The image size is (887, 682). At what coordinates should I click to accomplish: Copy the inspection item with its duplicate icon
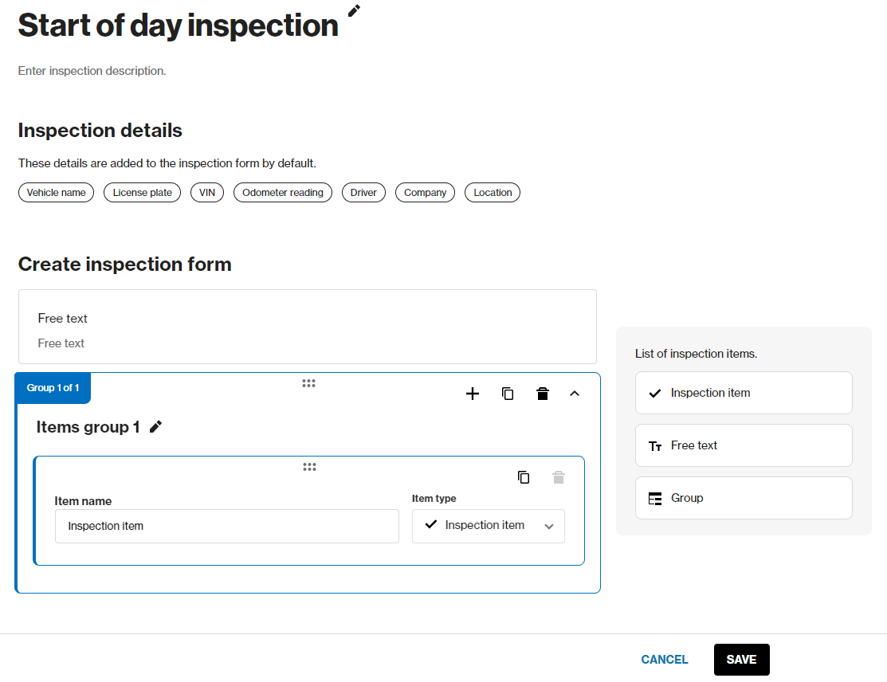click(x=524, y=476)
